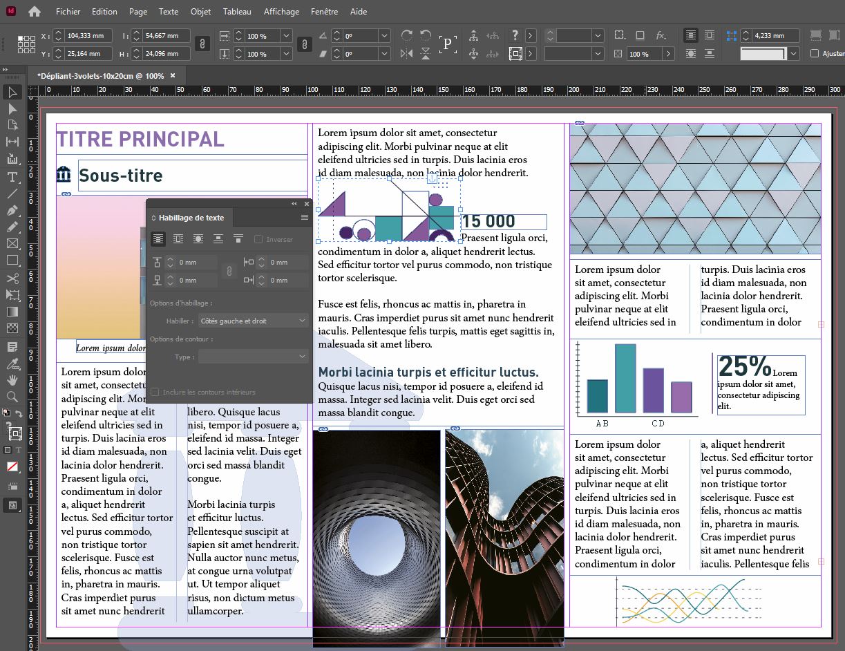Toggle the Ajuster auto-fit checkbox
The width and height of the screenshot is (845, 651).
(815, 53)
